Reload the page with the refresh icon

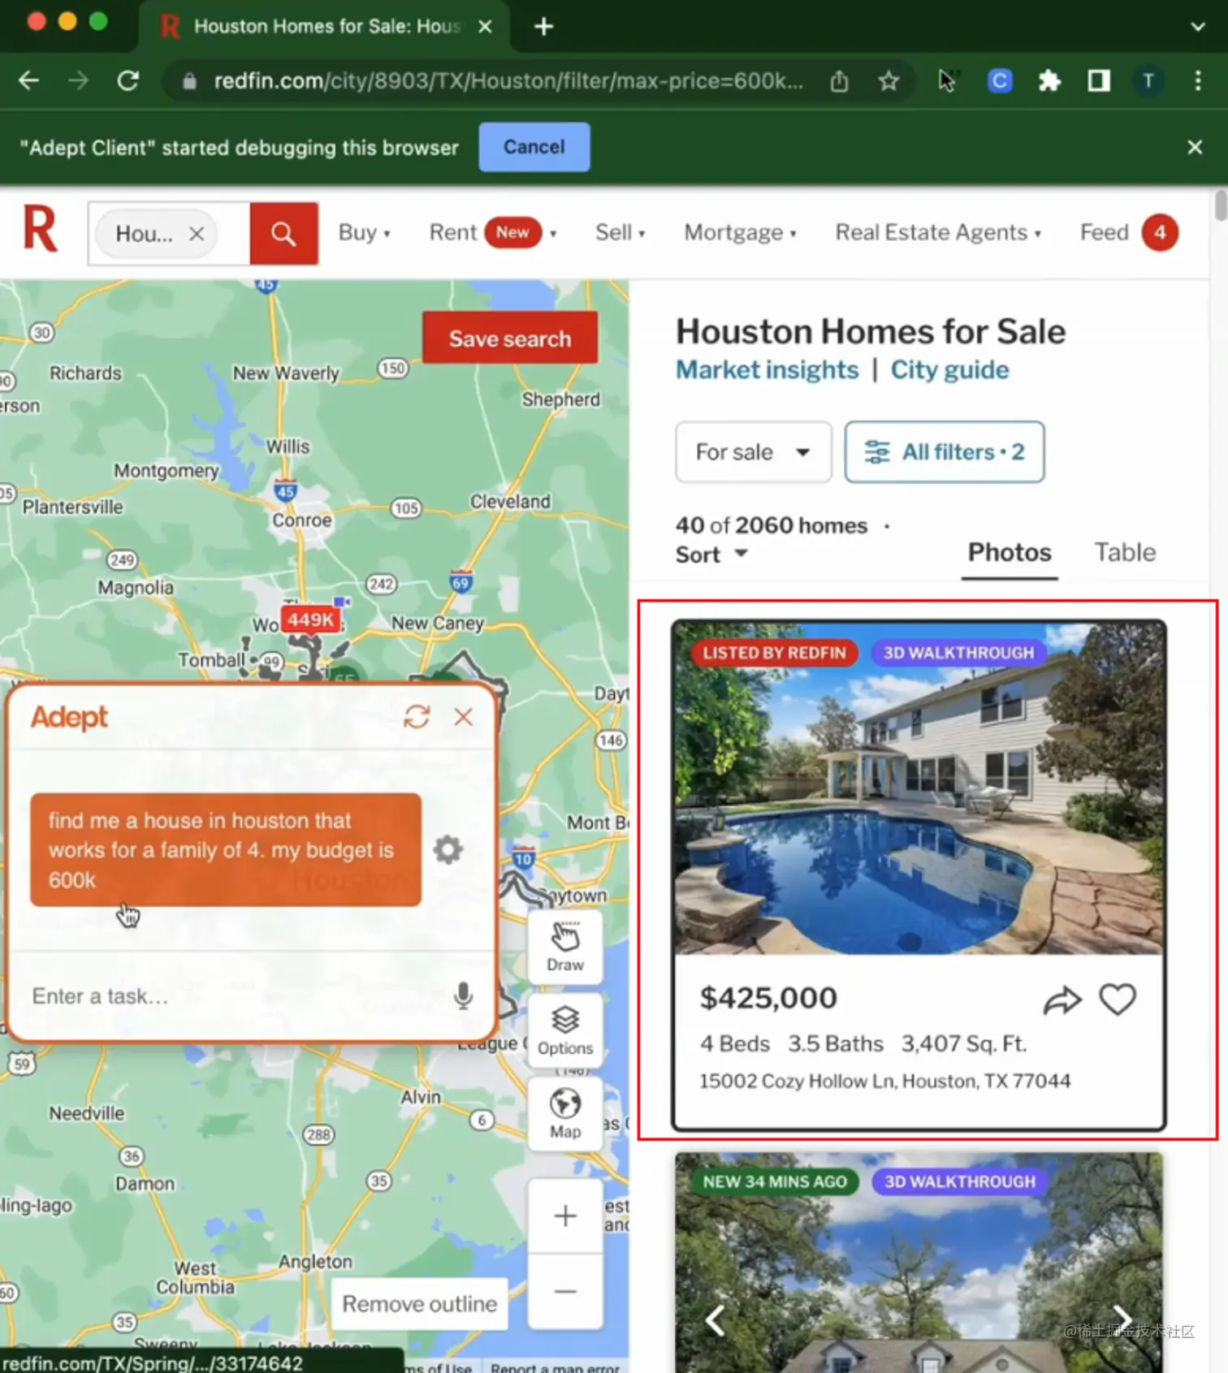pos(128,80)
